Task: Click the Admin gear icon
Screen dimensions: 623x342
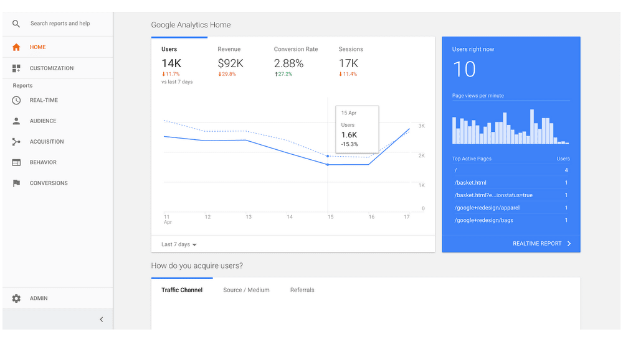Action: [16, 298]
